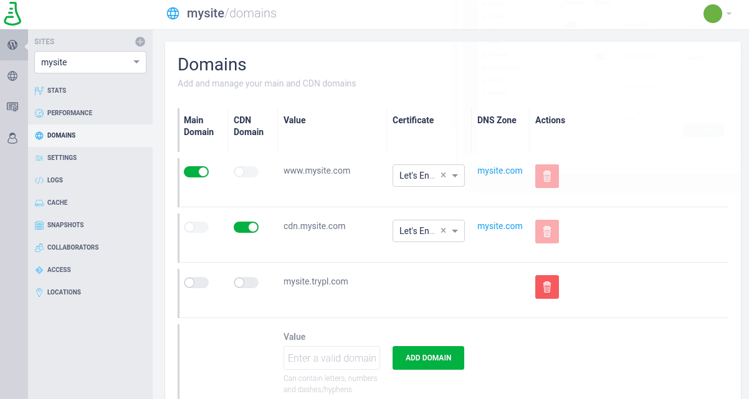Screen dimensions: 749x399
Task: Focus the Enter a valid domain field
Action: tap(332, 358)
